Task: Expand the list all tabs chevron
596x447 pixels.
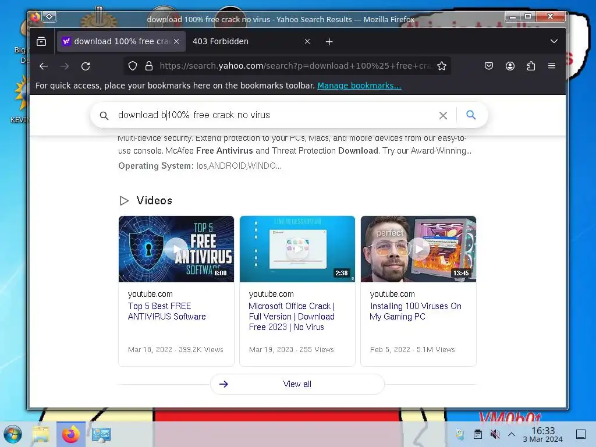Action: (554, 41)
